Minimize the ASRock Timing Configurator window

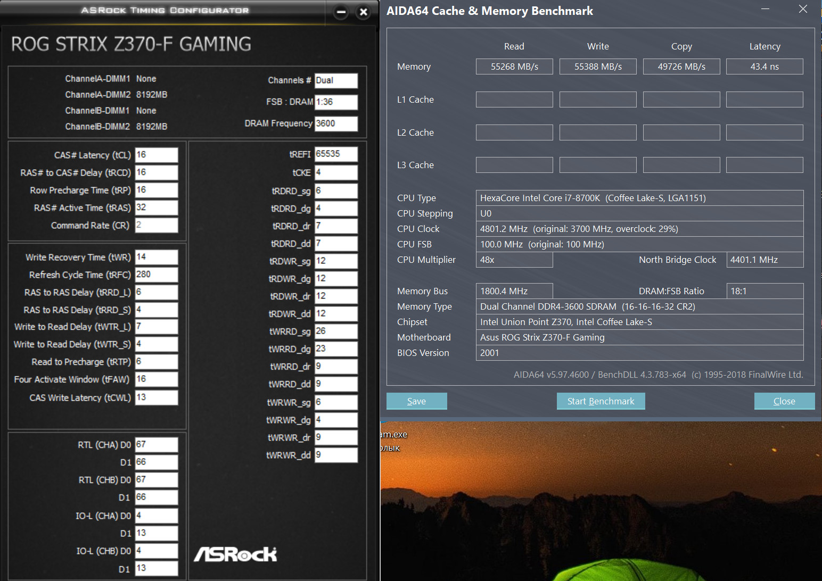[x=341, y=12]
